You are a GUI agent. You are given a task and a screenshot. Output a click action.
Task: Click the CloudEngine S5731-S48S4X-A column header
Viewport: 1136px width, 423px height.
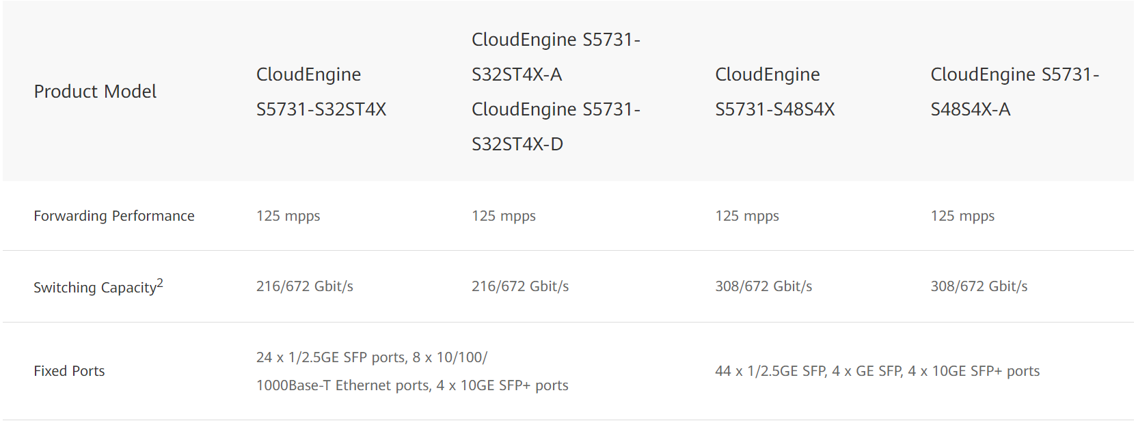pyautogui.click(x=1014, y=92)
